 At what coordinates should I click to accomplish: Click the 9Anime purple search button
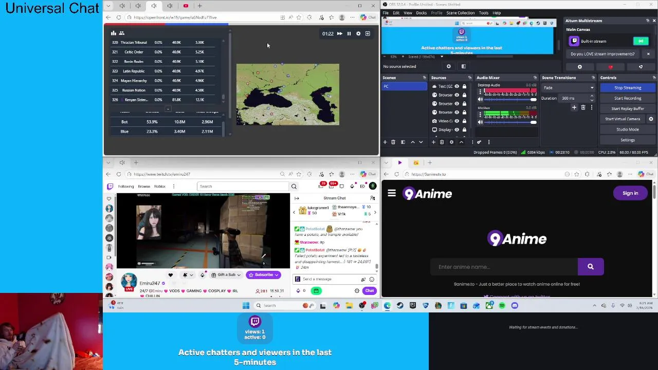[591, 267]
